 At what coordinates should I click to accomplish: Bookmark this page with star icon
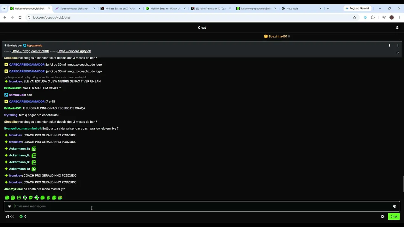point(354,17)
